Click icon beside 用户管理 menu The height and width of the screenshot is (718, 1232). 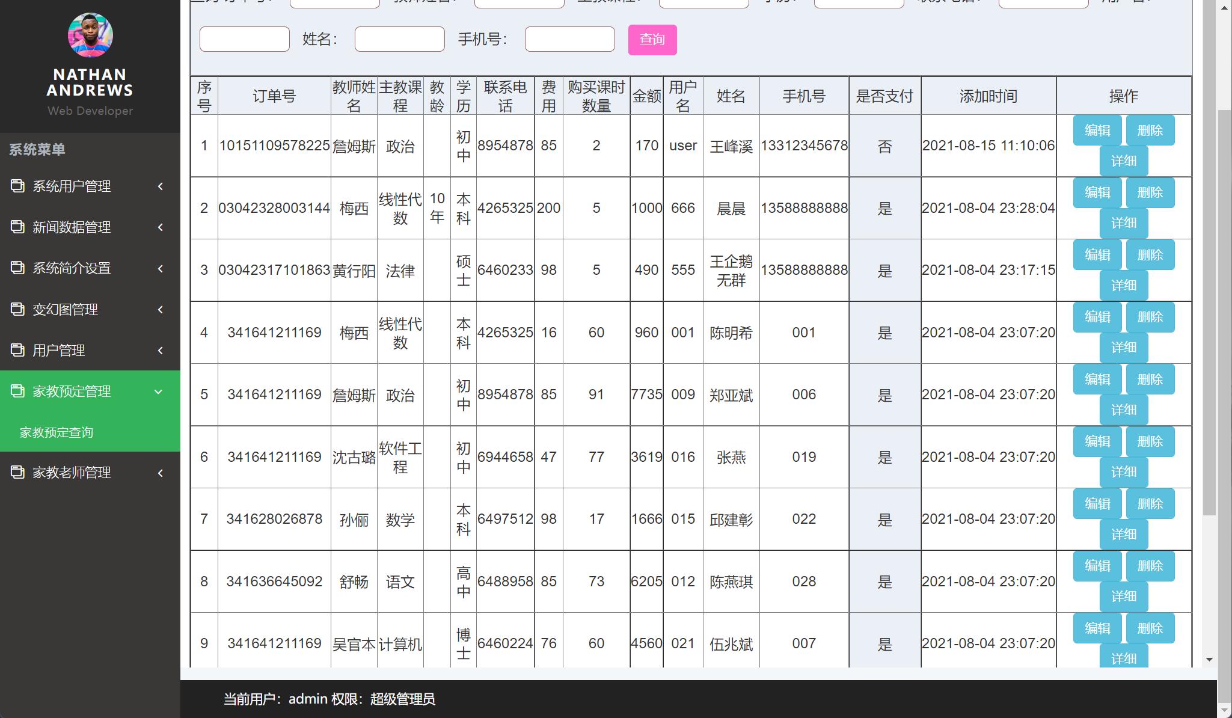[x=17, y=350]
